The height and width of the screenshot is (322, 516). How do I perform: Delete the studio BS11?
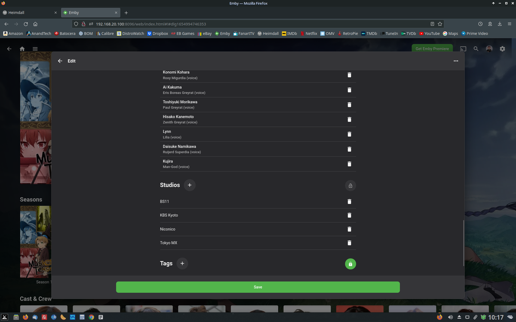[x=349, y=201]
